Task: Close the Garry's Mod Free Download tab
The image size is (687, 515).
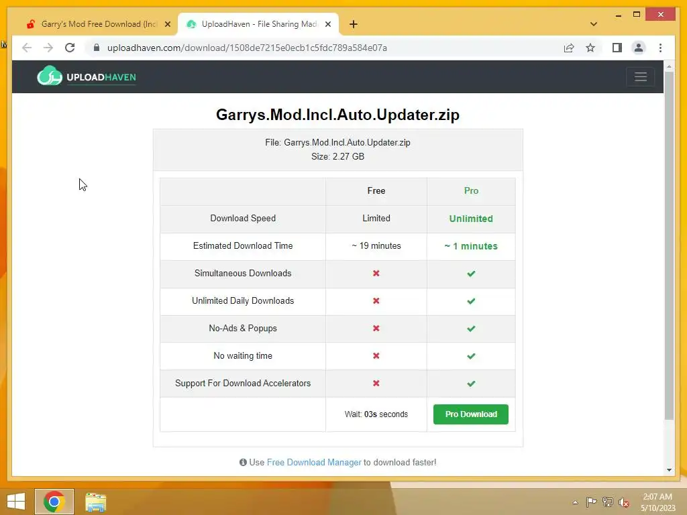Action: (167, 24)
